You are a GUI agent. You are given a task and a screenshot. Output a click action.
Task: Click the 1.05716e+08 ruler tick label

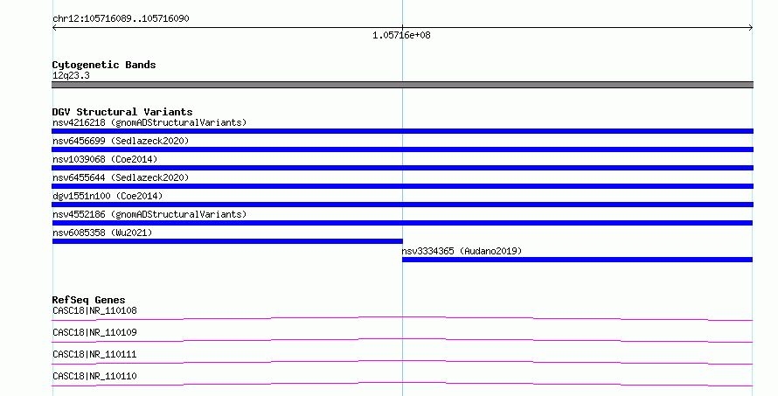(x=401, y=35)
